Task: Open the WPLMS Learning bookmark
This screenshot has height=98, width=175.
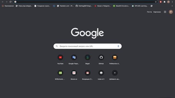Action: [x=140, y=6]
